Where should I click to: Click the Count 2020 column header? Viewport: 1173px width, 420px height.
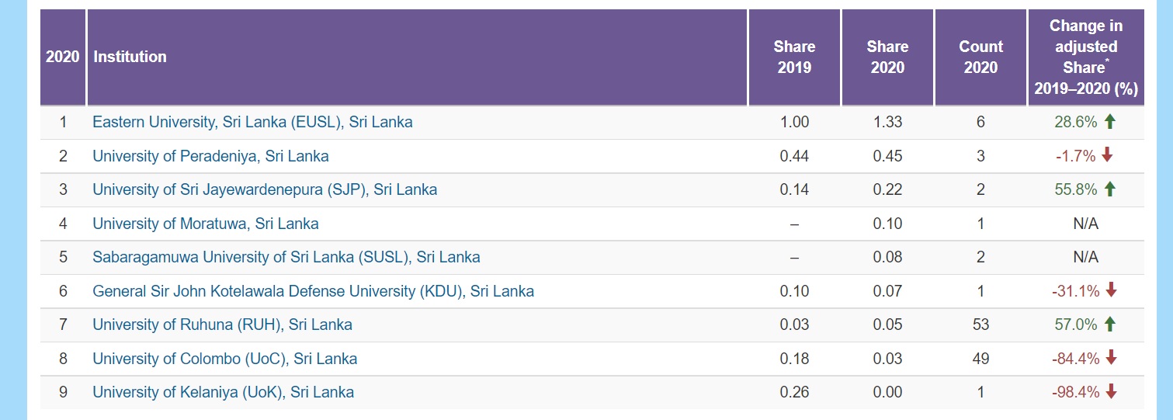pos(980,57)
